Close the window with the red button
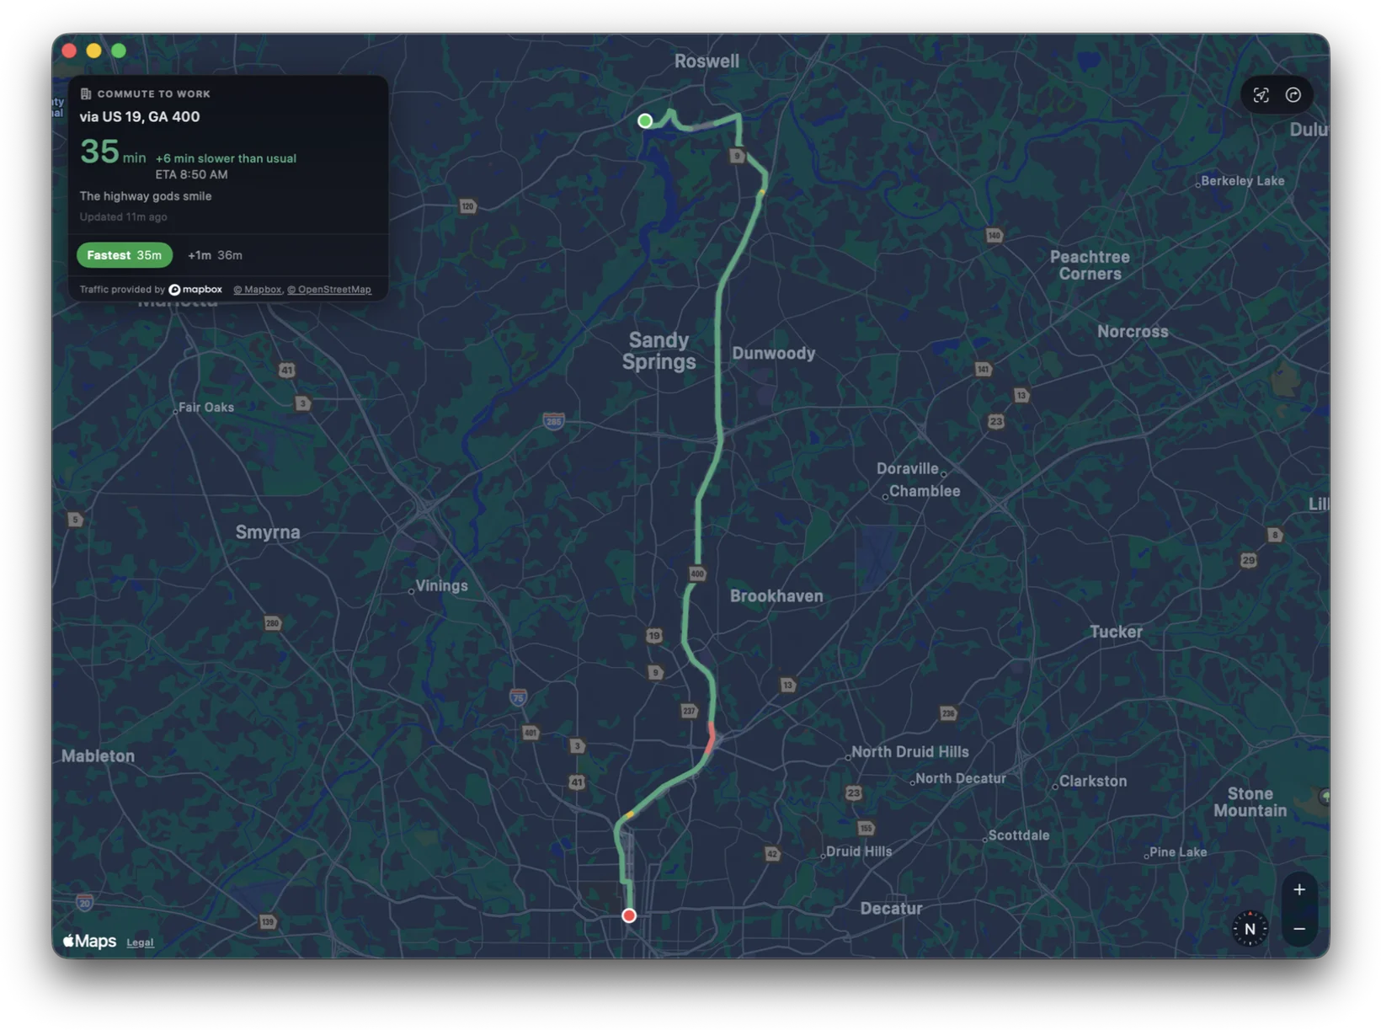1381x1030 pixels. point(69,51)
